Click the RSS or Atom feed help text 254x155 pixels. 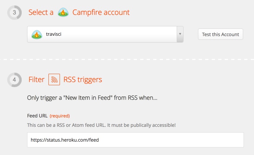[x=101, y=125]
